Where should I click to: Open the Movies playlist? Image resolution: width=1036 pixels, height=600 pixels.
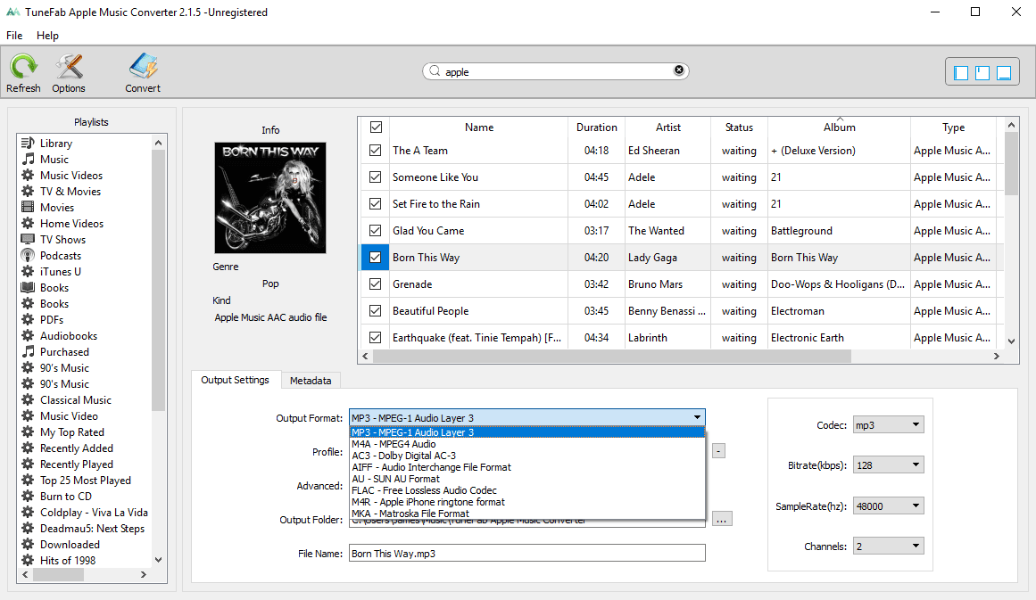[x=57, y=207]
